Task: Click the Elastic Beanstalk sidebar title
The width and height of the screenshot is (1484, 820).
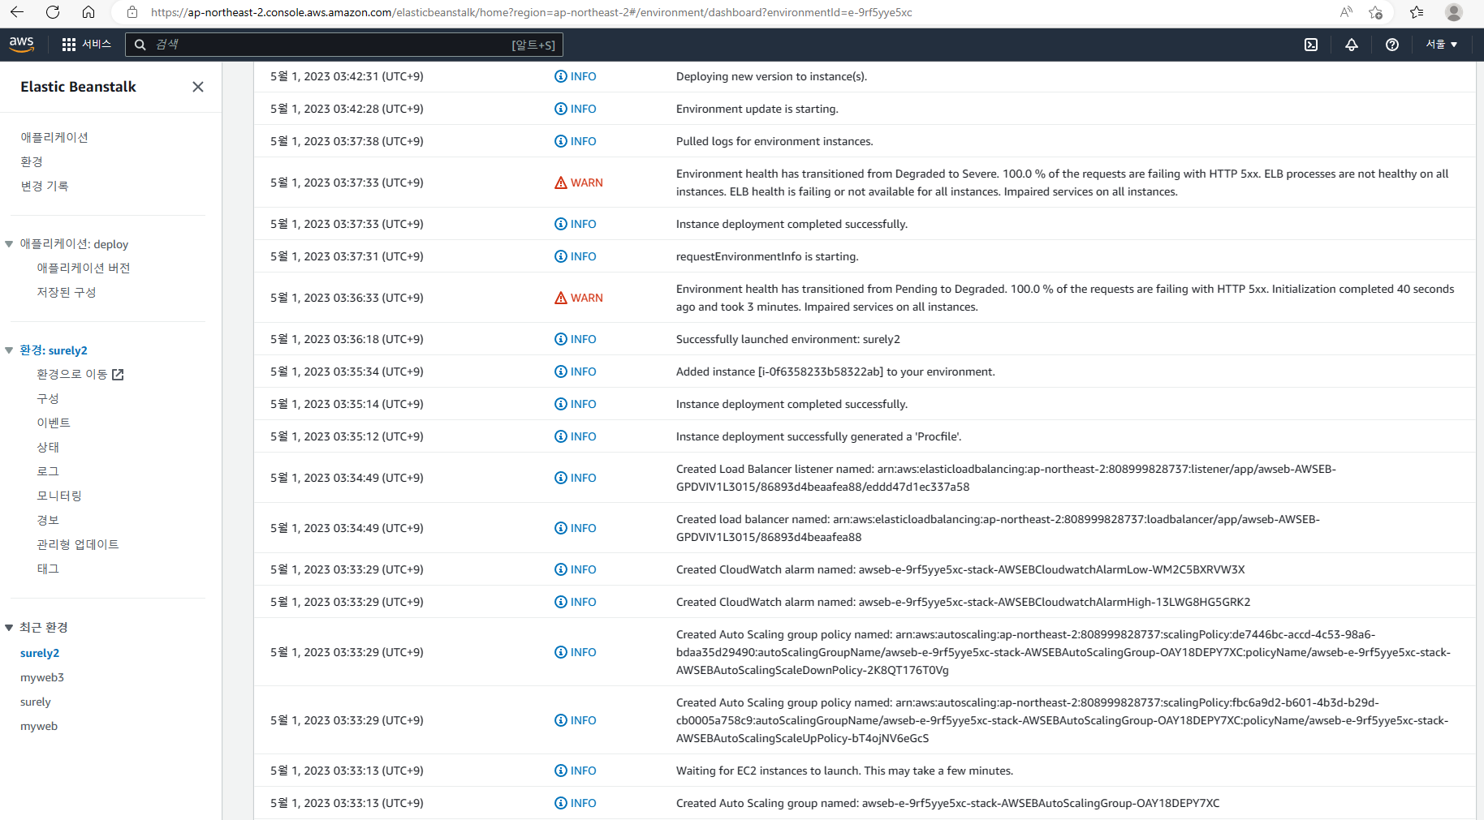Action: 78,87
